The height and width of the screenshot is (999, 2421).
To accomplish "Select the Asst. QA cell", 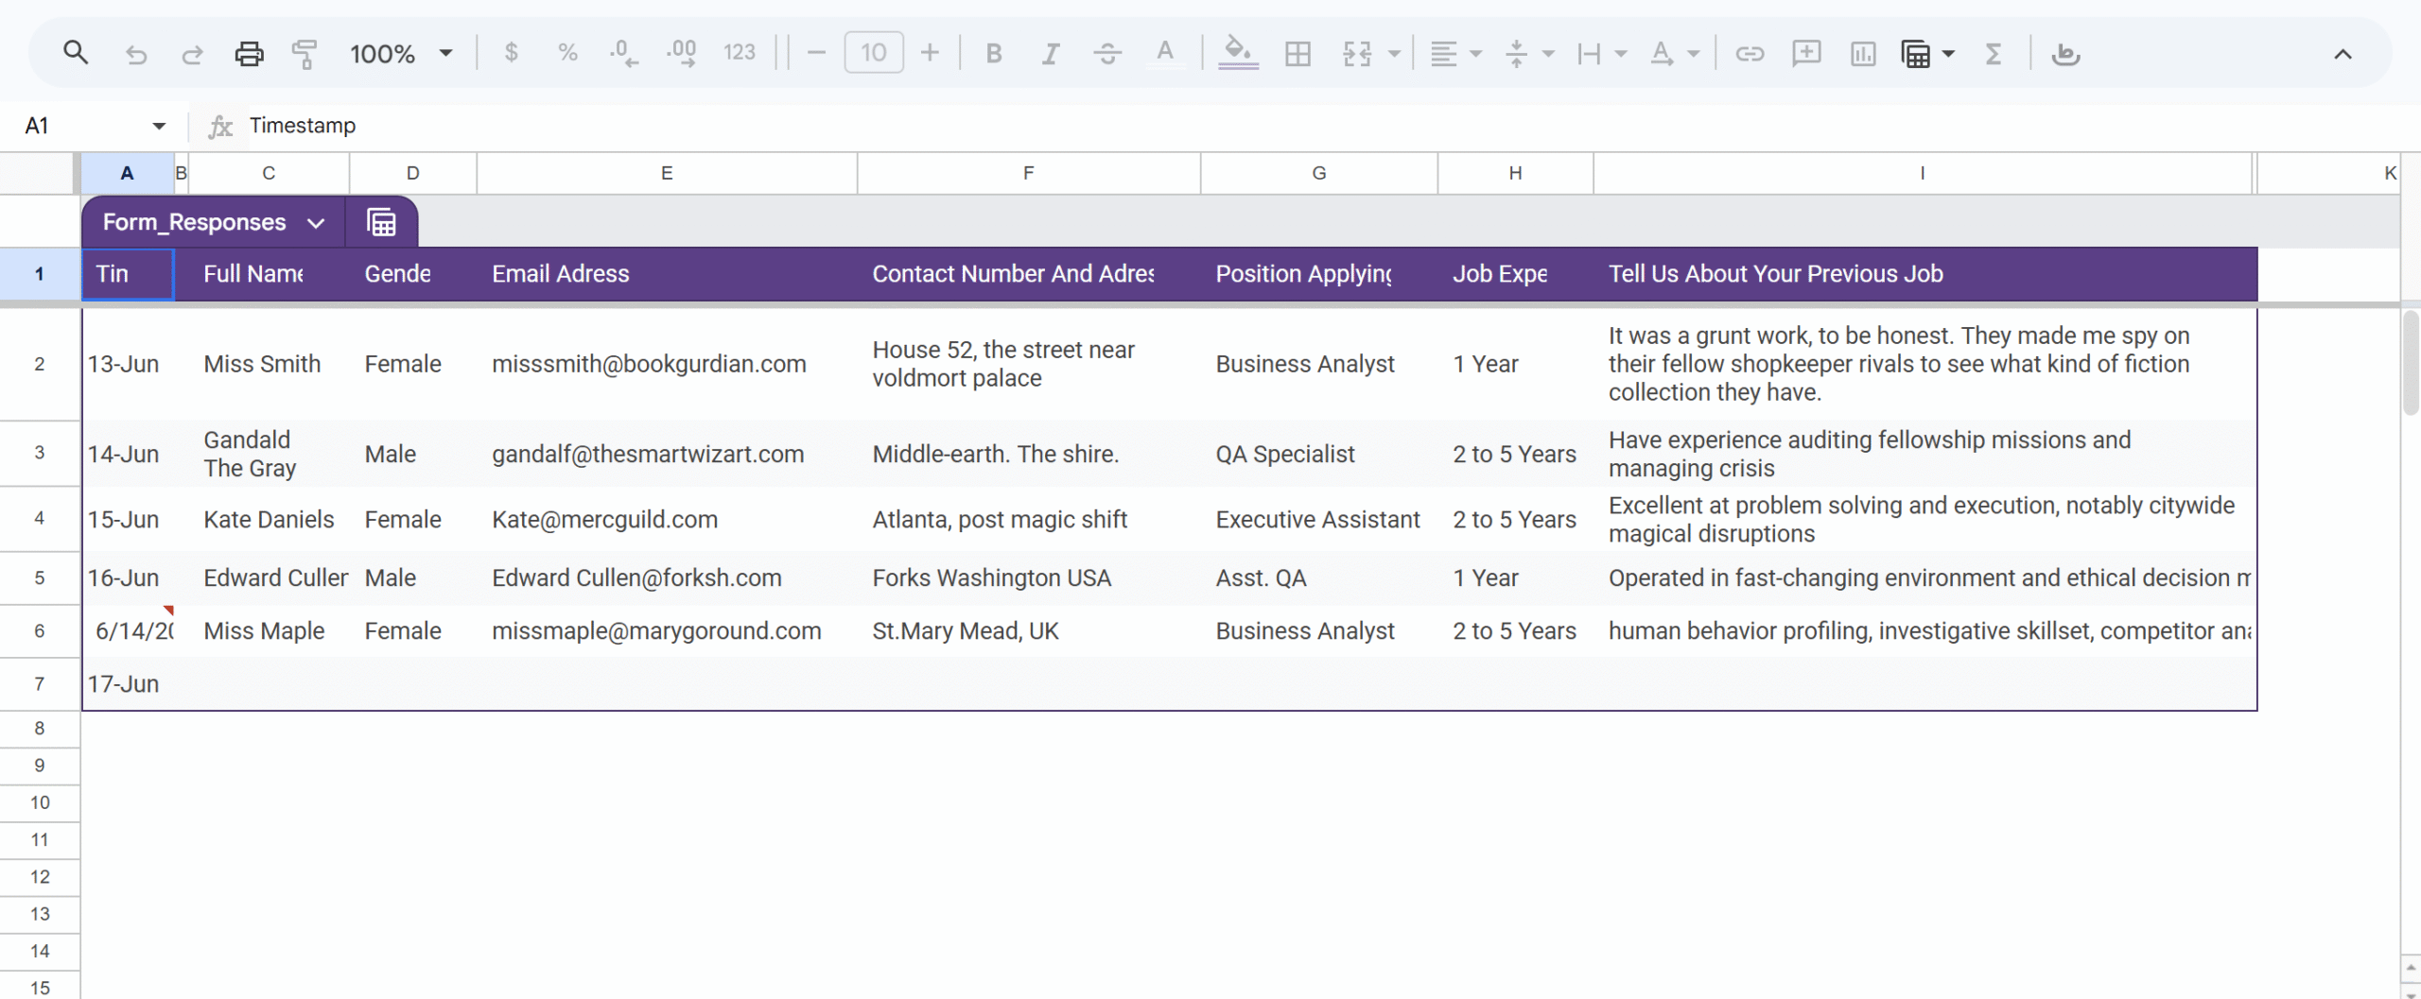I will pos(1319,577).
